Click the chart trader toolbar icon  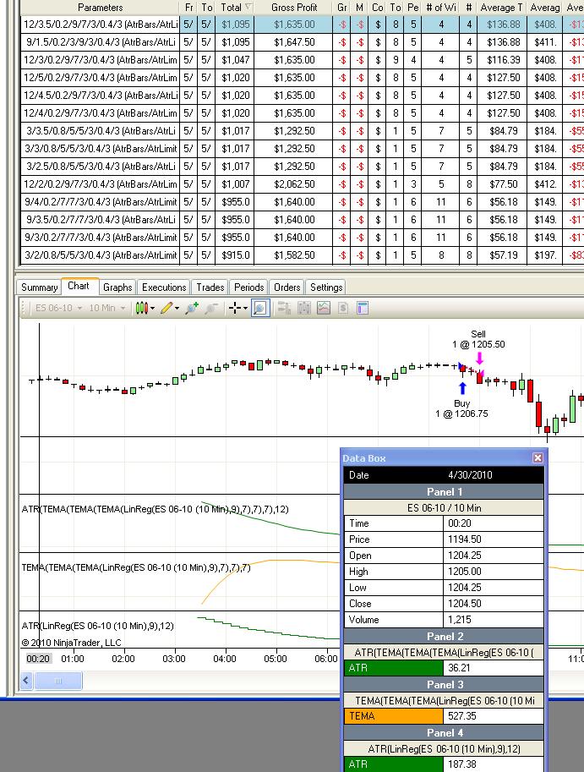284,309
